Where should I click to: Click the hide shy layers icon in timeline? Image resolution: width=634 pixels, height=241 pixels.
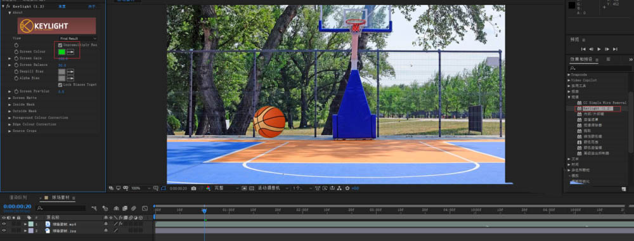point(116,208)
